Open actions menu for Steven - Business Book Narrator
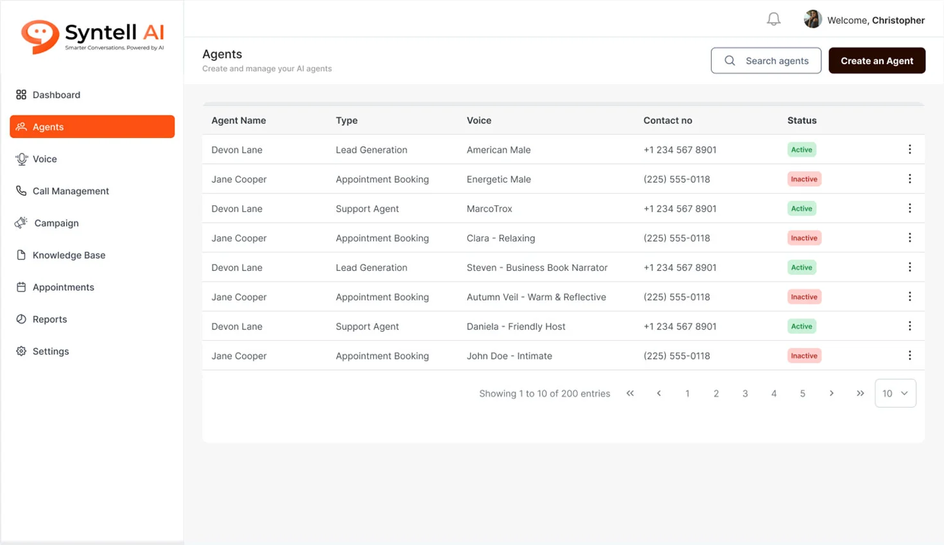 [909, 267]
